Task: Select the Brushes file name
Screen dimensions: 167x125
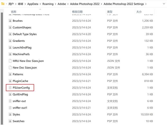Action: pyautogui.click(x=18, y=21)
